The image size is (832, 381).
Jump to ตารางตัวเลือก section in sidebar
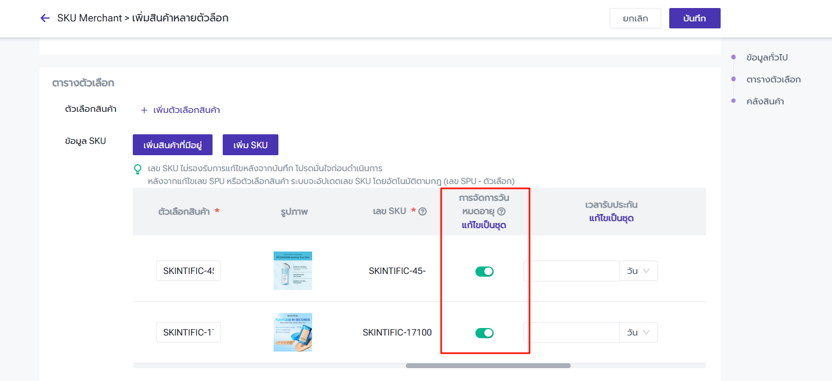[773, 80]
